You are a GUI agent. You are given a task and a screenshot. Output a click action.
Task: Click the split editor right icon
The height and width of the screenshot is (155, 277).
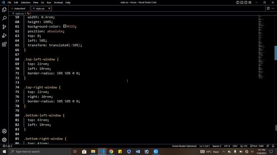[x=268, y=8]
